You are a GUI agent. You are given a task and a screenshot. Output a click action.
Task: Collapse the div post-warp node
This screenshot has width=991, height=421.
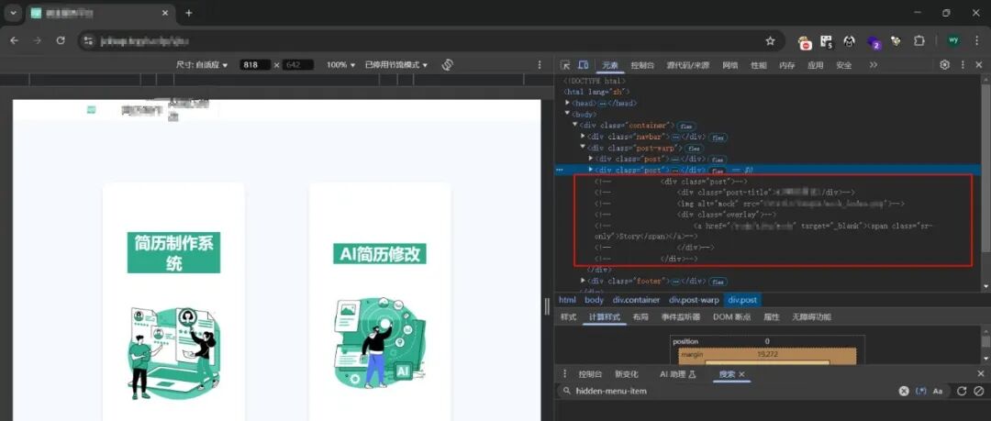pyautogui.click(x=583, y=148)
